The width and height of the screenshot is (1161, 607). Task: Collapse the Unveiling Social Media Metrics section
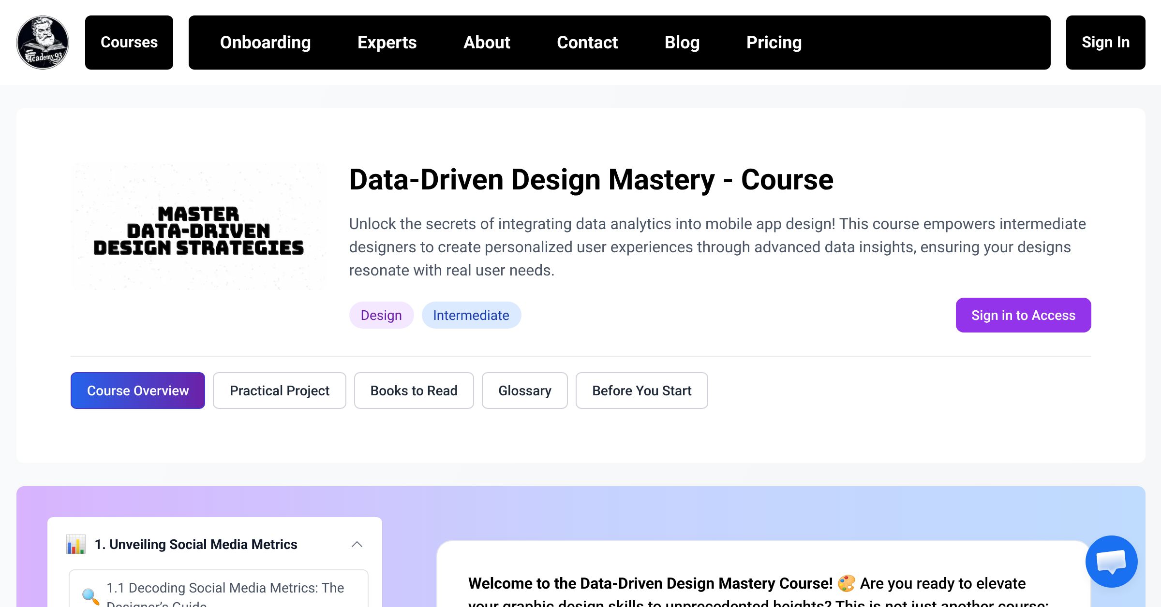point(357,544)
